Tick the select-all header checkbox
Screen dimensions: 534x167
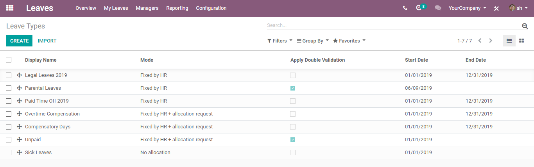click(x=9, y=60)
